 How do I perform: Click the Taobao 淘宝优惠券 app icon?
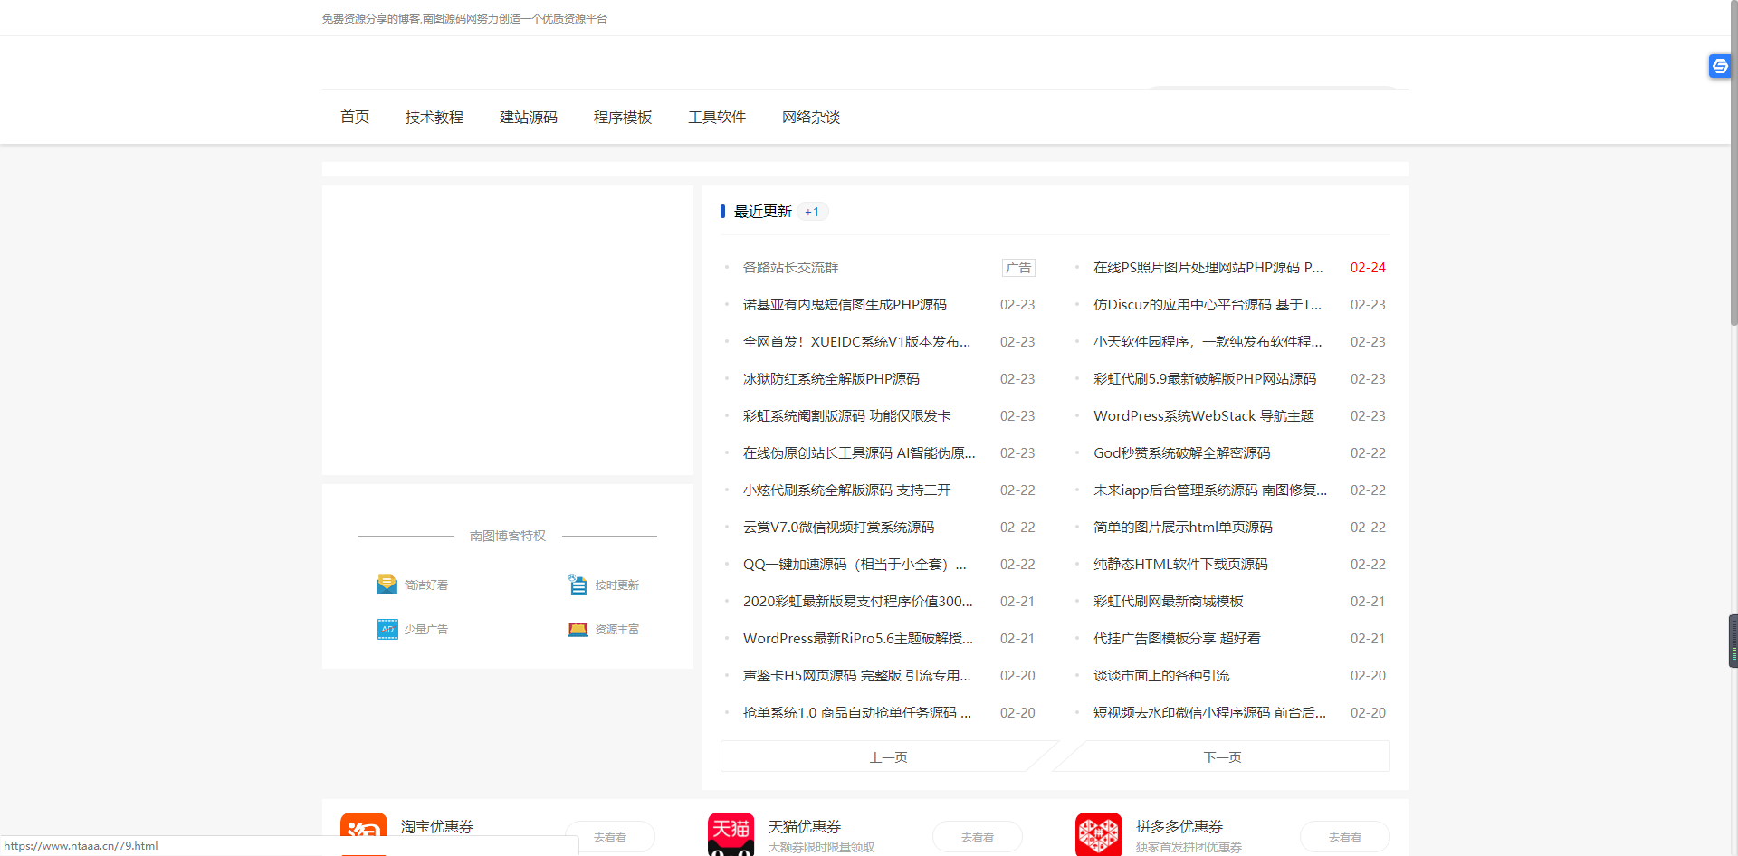pos(363,832)
